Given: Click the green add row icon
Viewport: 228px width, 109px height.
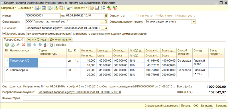Looking at the screenshot, I should coord(7,45).
